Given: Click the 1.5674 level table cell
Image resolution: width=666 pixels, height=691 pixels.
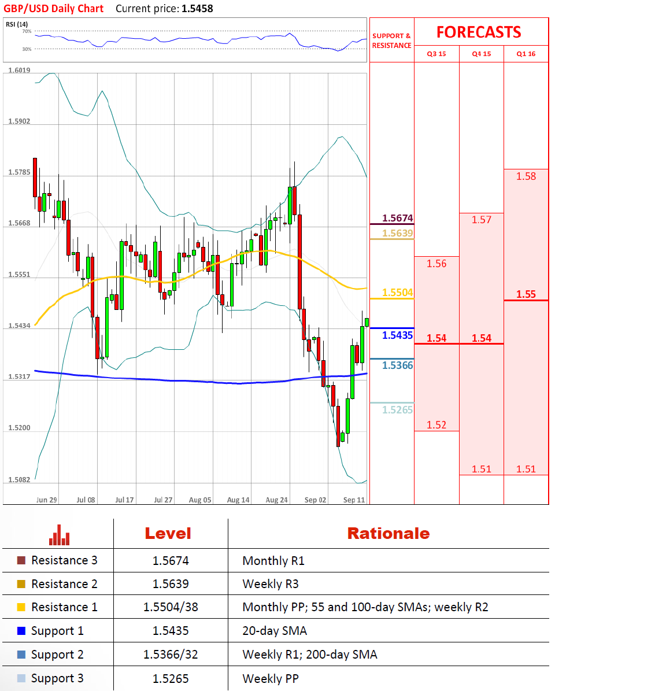Looking at the screenshot, I should click(171, 561).
